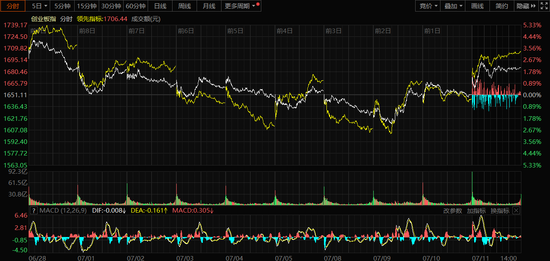This screenshot has height=261, width=550.
Task: Switch to the 月线 monthly chart
Action: click(x=209, y=6)
